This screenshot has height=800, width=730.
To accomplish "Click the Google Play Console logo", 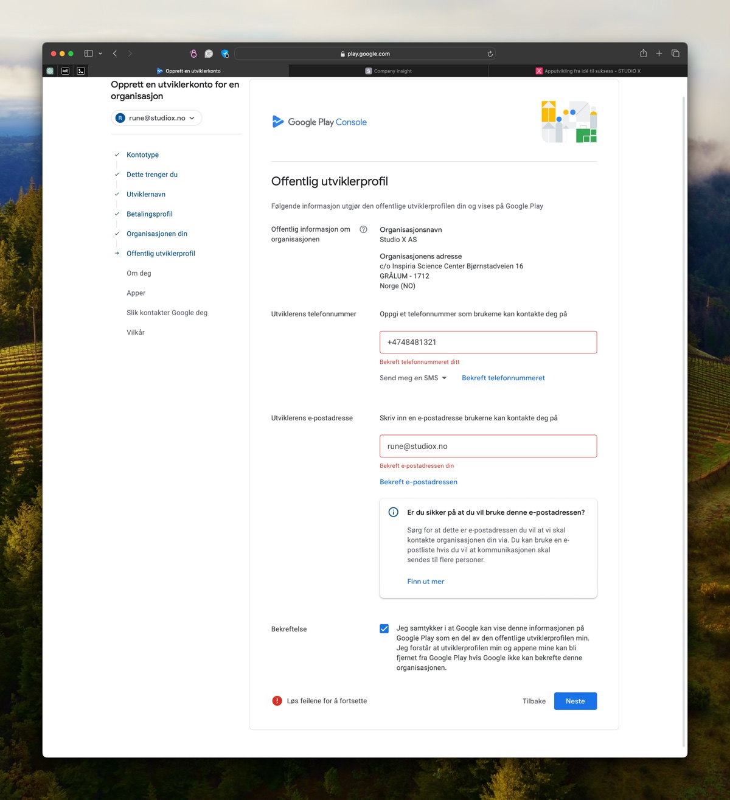I will point(319,122).
